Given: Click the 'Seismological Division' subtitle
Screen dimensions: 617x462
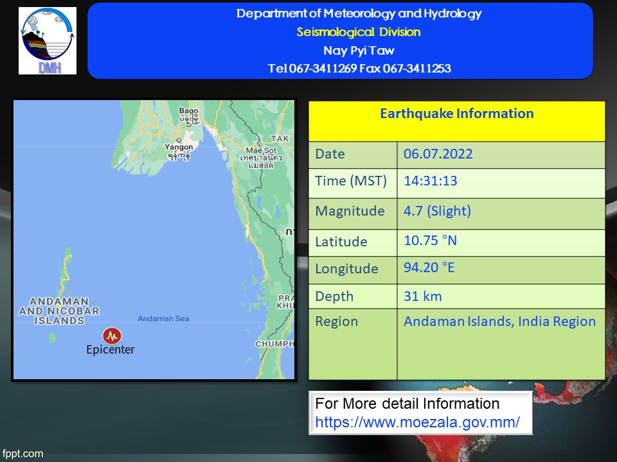Looking at the screenshot, I should (359, 32).
